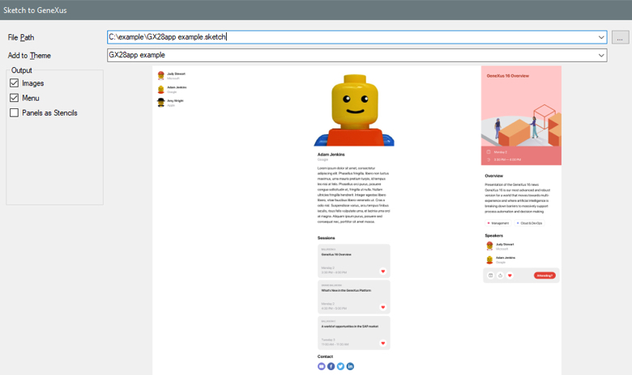The width and height of the screenshot is (632, 375).
Task: Click the browse (...) button for File Path
Action: 620,37
